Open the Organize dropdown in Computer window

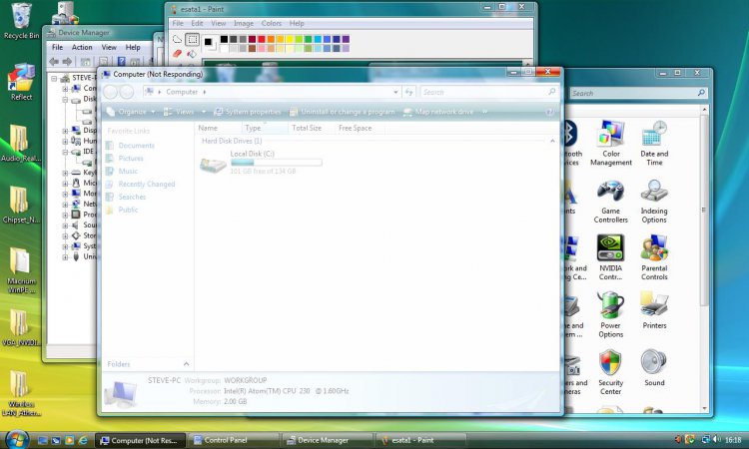click(131, 112)
